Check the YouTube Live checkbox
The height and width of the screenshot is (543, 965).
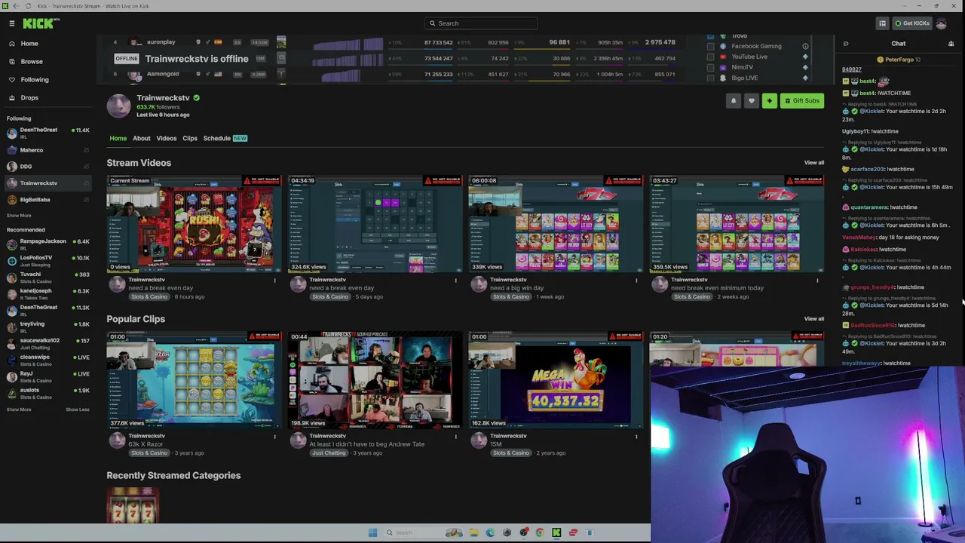pyautogui.click(x=711, y=57)
